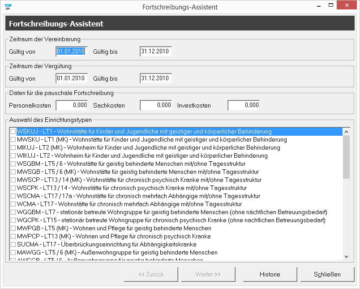Enable the WSGBM - LT5 / 6 checkbox

pyautogui.click(x=13, y=164)
